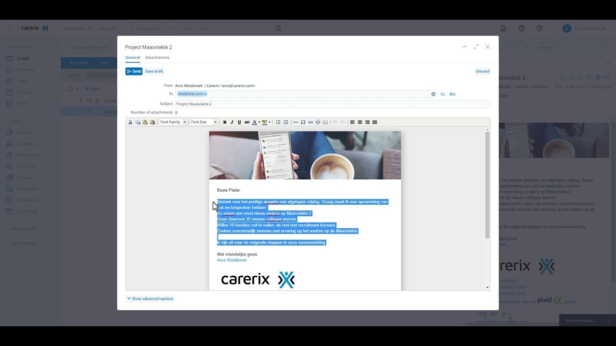Remove the test@test.com recipient chip

point(205,94)
